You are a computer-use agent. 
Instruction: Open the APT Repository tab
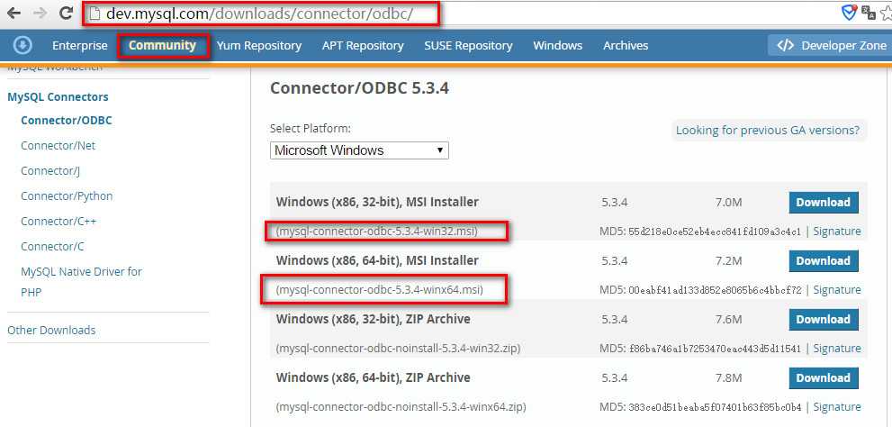click(363, 46)
